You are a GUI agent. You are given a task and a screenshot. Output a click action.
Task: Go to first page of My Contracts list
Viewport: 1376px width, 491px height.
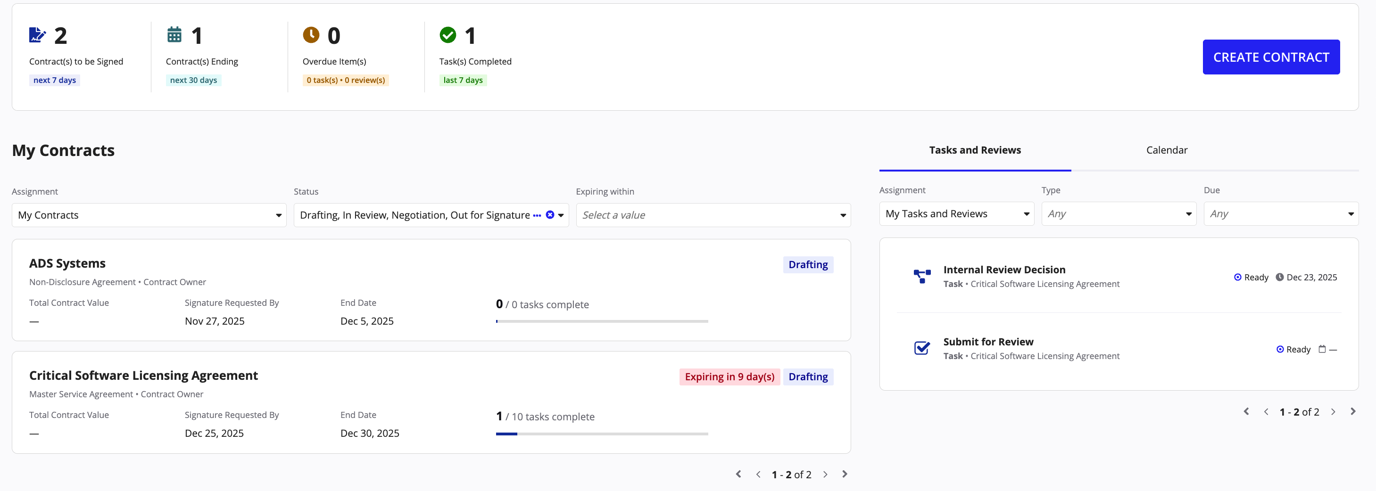click(738, 474)
